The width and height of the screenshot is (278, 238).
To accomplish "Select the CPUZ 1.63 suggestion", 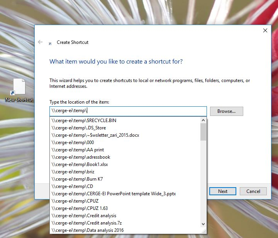I will (80, 208).
